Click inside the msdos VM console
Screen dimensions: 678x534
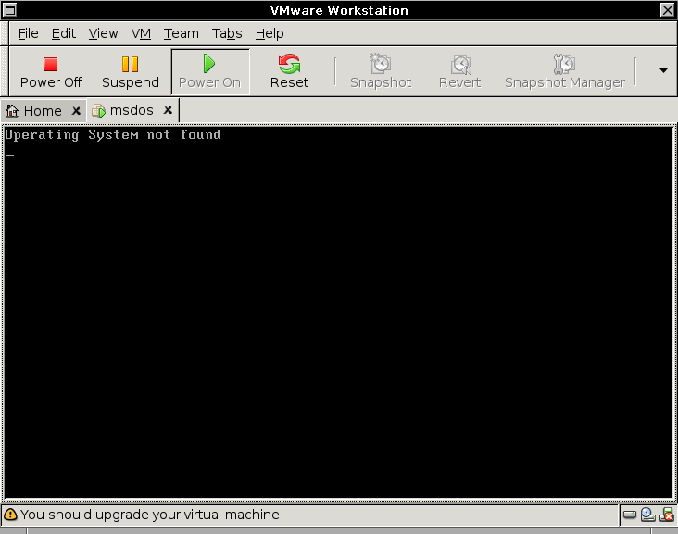(339, 313)
